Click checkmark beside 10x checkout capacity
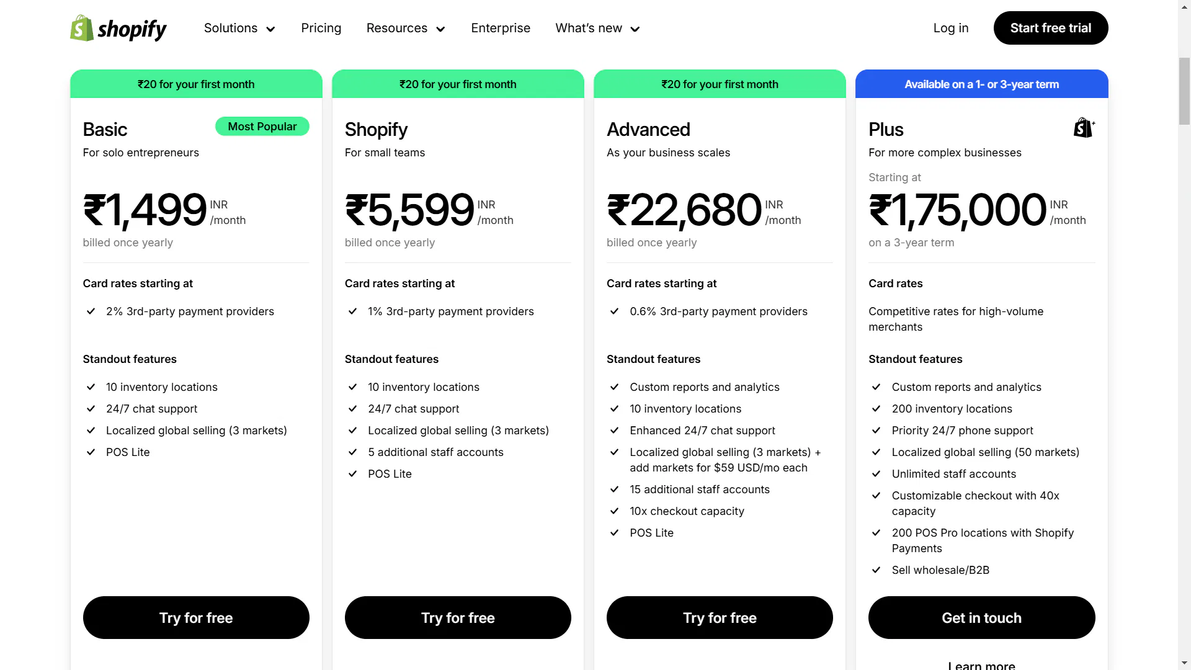Viewport: 1191px width, 670px height. click(615, 511)
